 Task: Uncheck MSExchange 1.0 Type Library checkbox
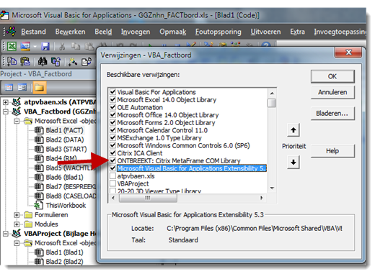pos(112,138)
